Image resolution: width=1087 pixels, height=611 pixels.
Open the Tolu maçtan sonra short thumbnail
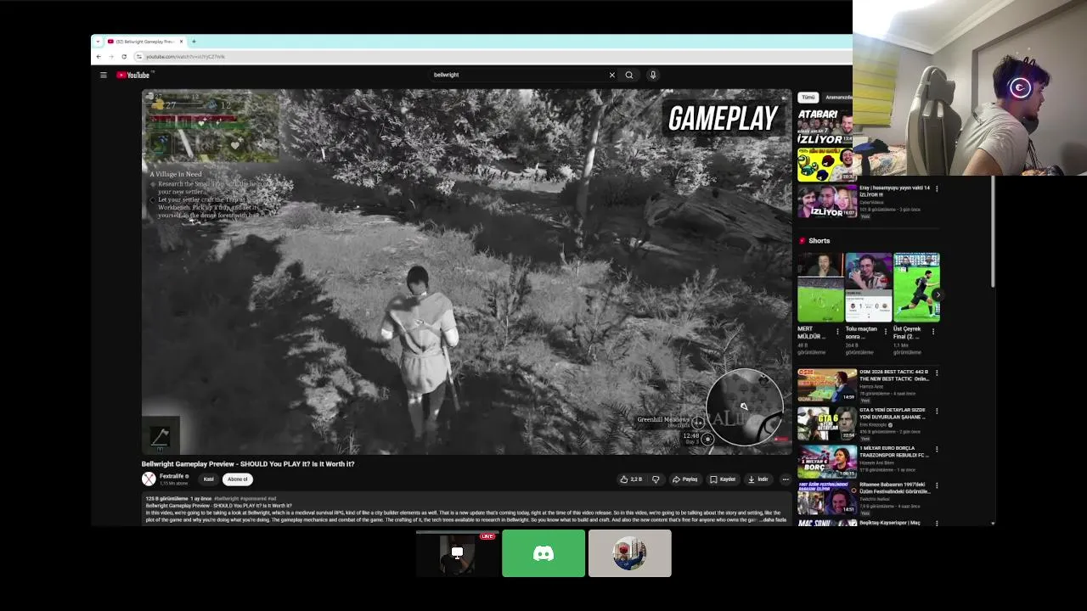pyautogui.click(x=869, y=288)
